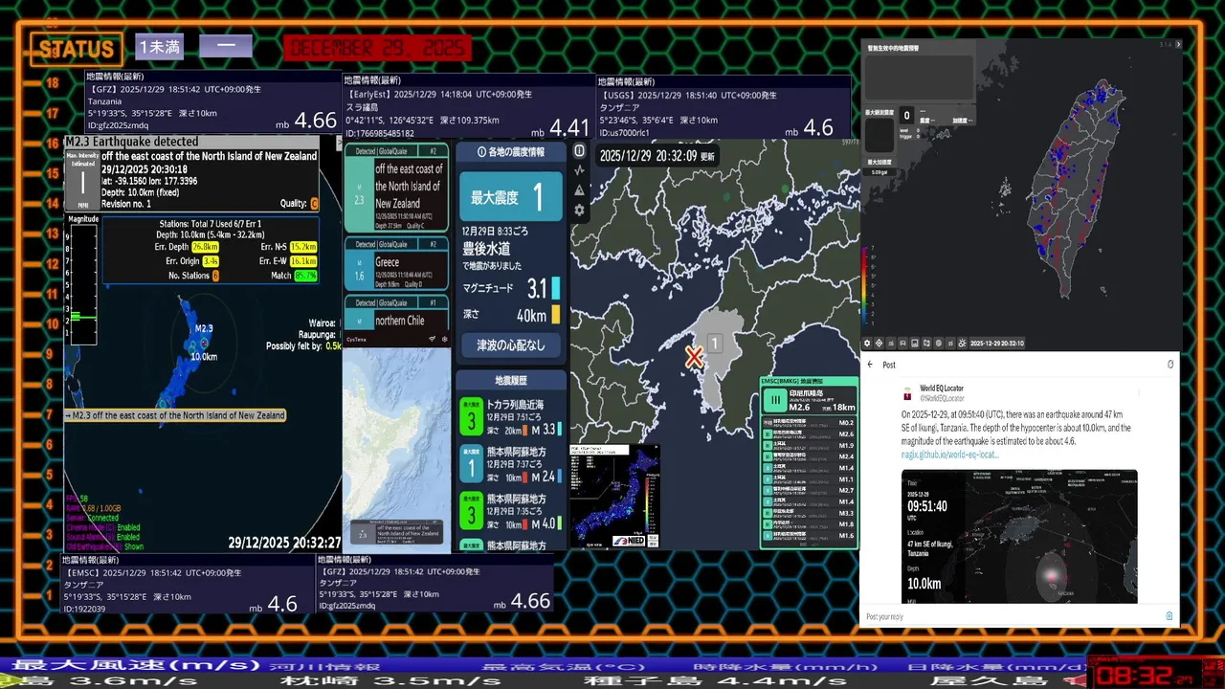Viewport: 1225px width, 689px height.
Task: Click the info icon beside 各地の震度情報
Action: (481, 152)
